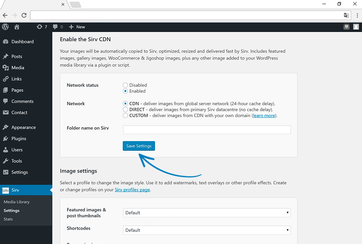Select the Sirv icon in the sidebar
This screenshot has width=362, height=244.
point(6,190)
